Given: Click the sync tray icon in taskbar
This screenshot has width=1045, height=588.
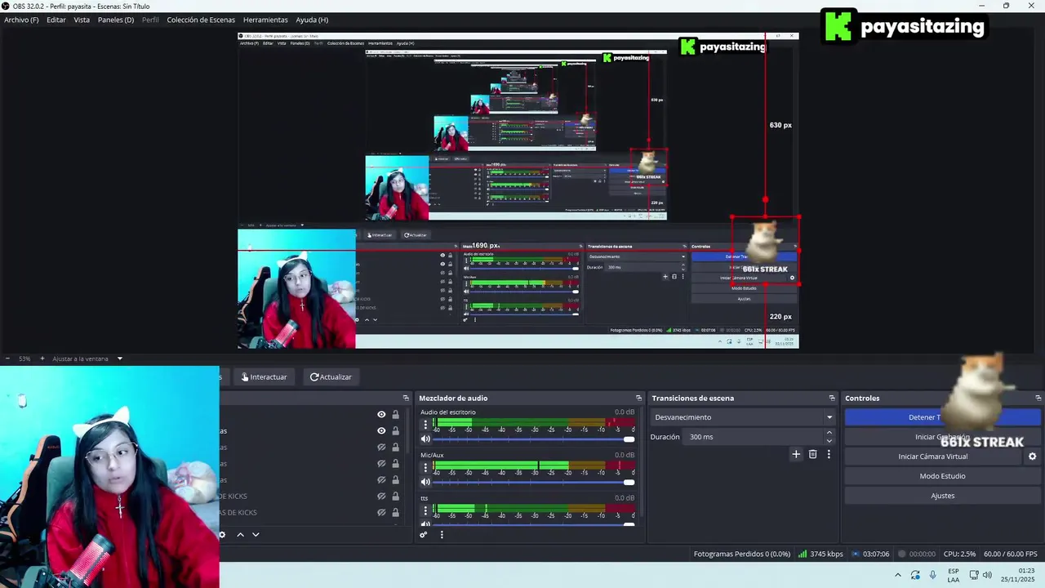Looking at the screenshot, I should click(x=915, y=576).
